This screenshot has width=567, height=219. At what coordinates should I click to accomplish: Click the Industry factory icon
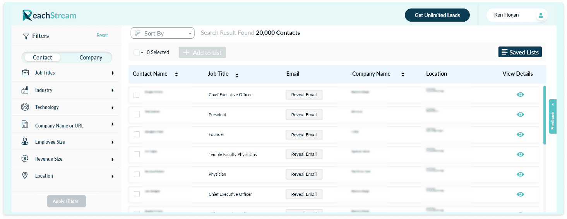point(25,90)
